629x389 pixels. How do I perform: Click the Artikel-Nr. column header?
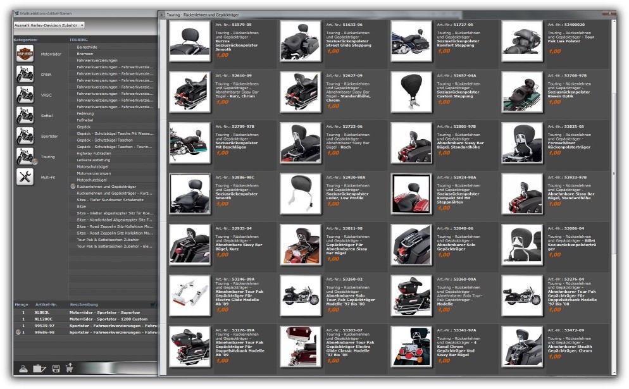[x=46, y=304]
